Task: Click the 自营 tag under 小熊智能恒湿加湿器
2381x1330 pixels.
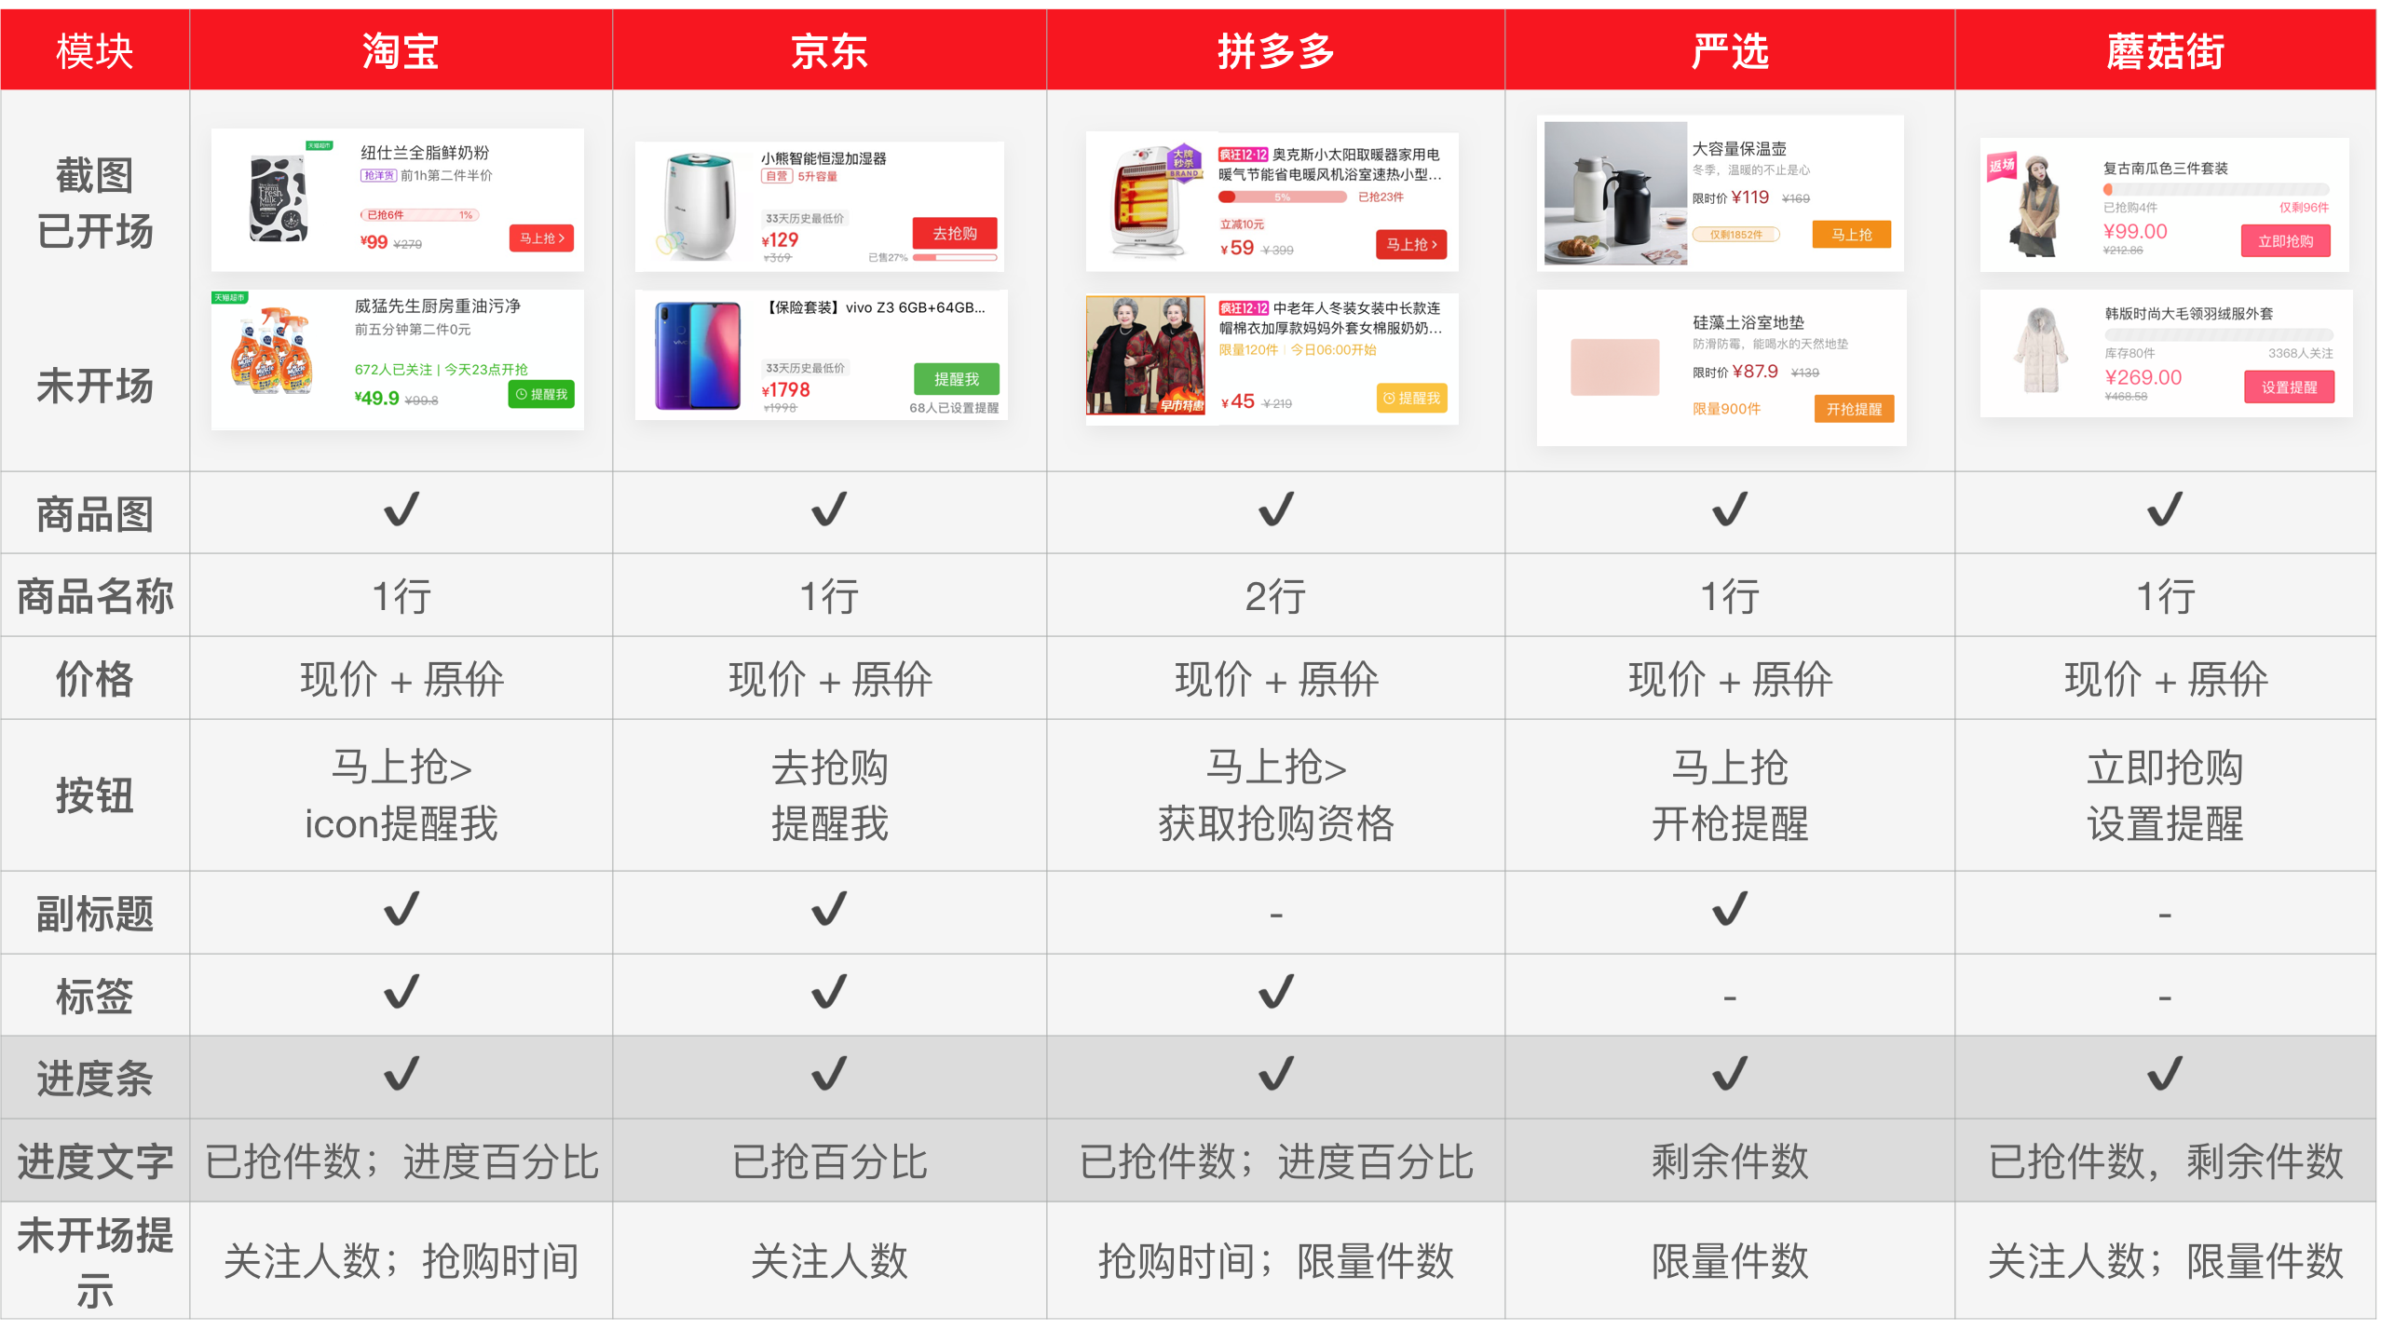Action: (x=776, y=176)
